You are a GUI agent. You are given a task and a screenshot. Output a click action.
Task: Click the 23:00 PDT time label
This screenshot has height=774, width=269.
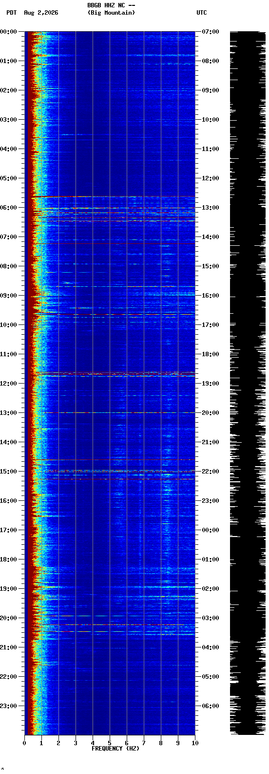point(9,706)
